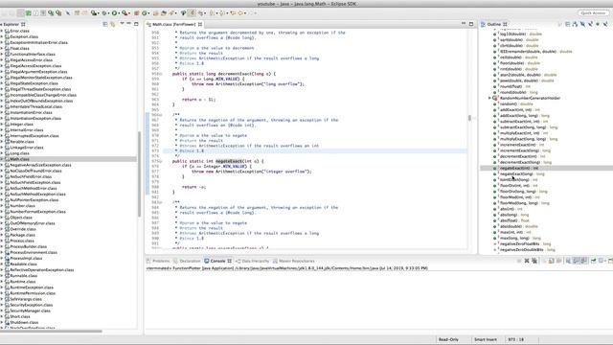
Task: Select Math.class in Package Explorer
Action: pos(19,159)
